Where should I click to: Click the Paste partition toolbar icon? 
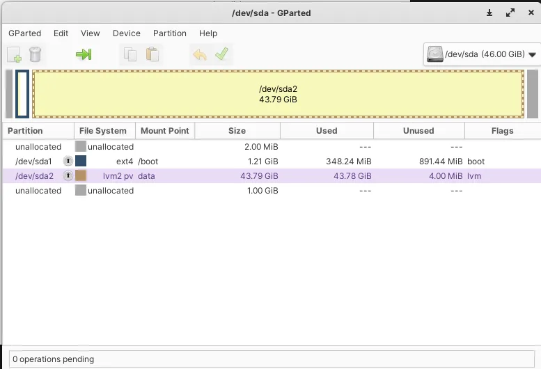click(152, 54)
